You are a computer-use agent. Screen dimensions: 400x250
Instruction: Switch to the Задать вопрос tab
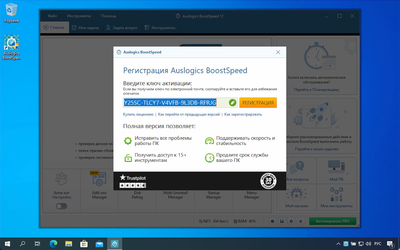coord(122,27)
